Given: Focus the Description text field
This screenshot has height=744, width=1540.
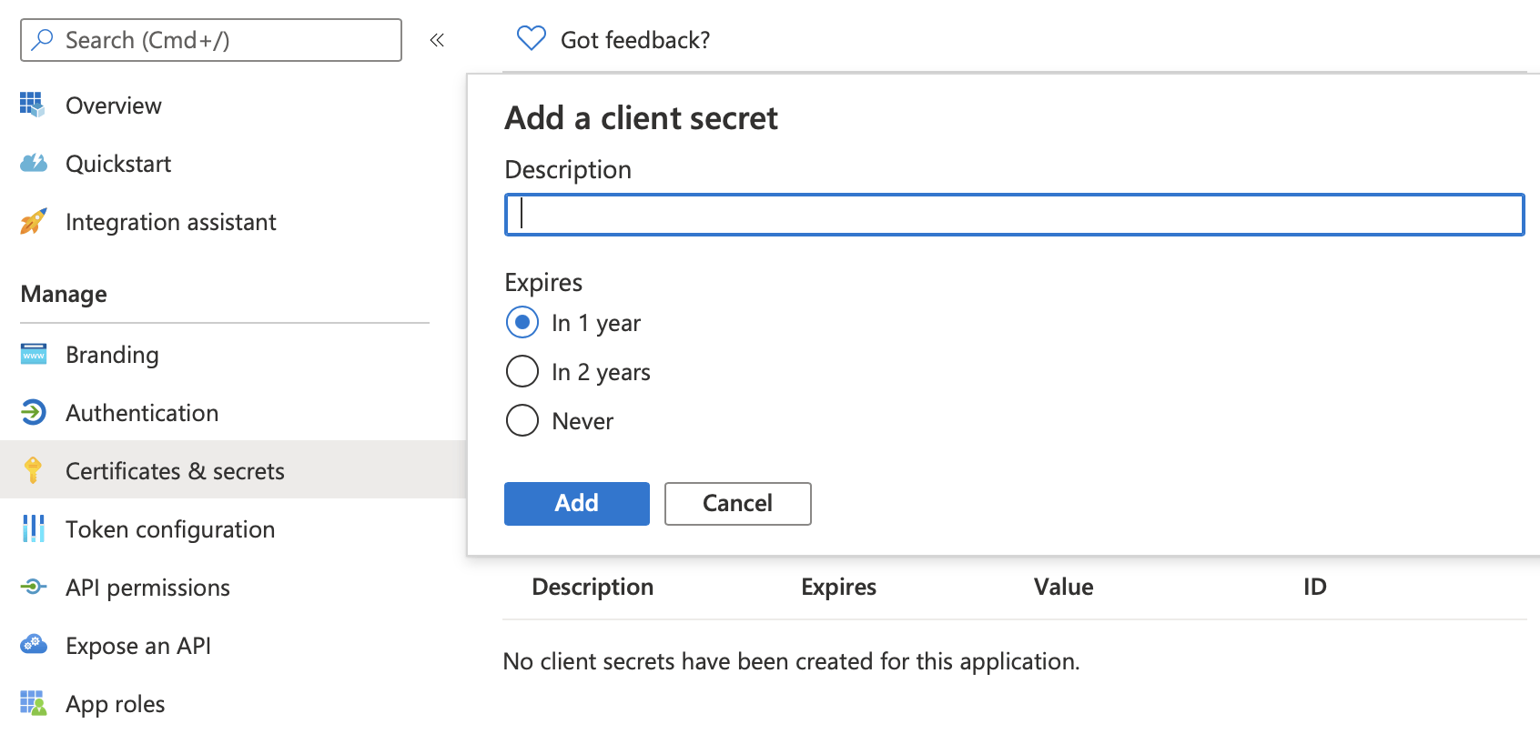Looking at the screenshot, I should [x=1014, y=215].
